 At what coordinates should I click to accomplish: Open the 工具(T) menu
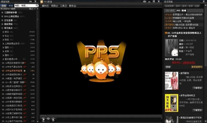coord(63,6)
